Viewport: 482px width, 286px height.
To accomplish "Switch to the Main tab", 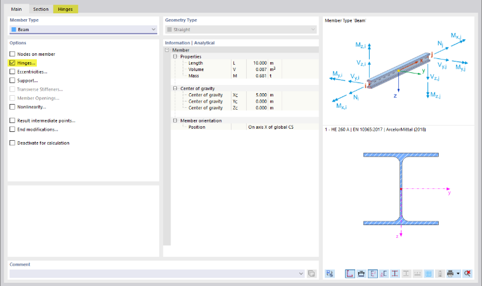I will coord(16,10).
